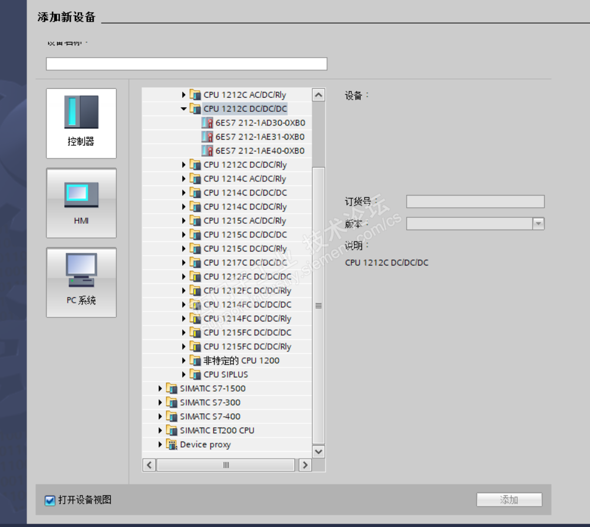
Task: Click folder icon of CPU 1212C AC/DC/Rly
Action: tap(195, 95)
